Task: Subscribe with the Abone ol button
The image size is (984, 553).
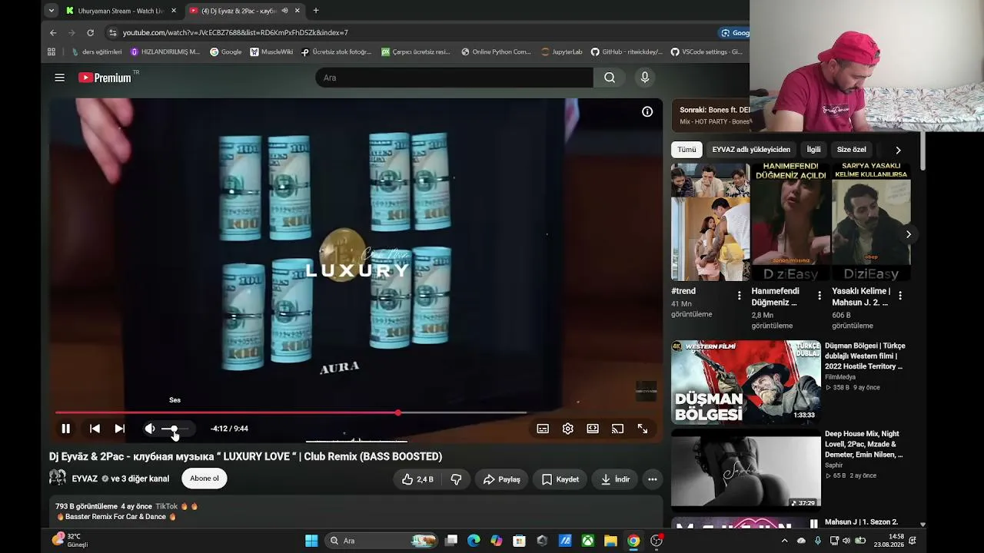Action: coord(204,478)
